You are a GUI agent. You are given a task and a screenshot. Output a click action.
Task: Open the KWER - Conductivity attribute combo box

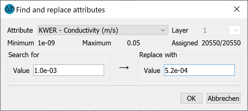pos(103,30)
